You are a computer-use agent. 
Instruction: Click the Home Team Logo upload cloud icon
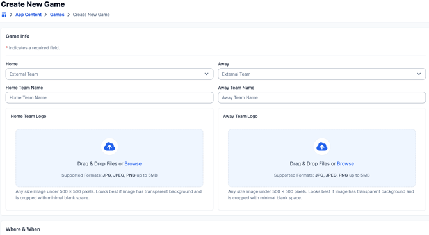[x=109, y=147]
